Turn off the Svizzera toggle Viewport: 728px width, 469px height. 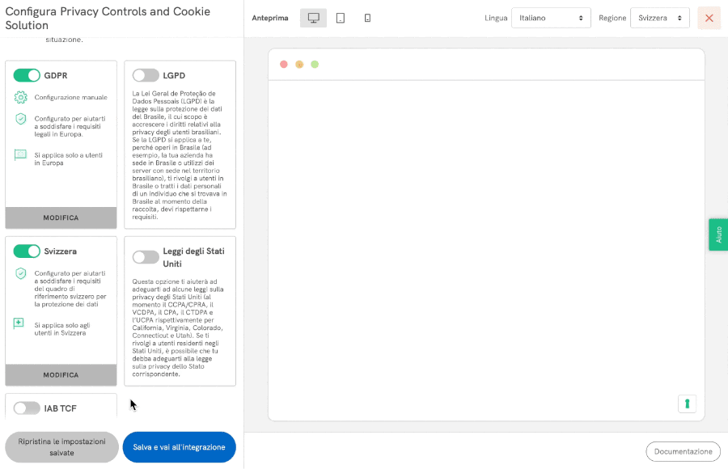tap(27, 251)
